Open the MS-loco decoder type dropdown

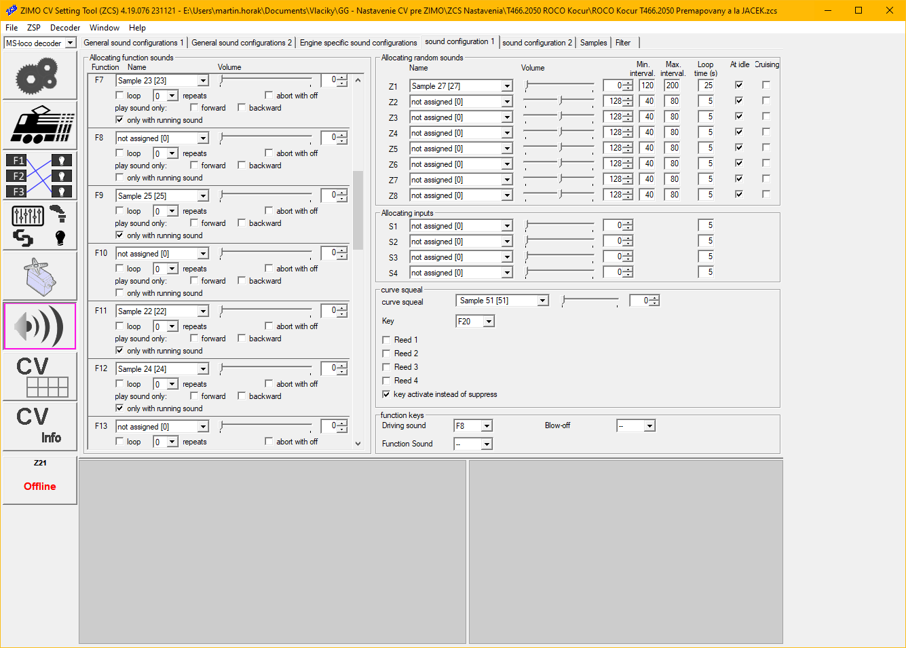(69, 43)
